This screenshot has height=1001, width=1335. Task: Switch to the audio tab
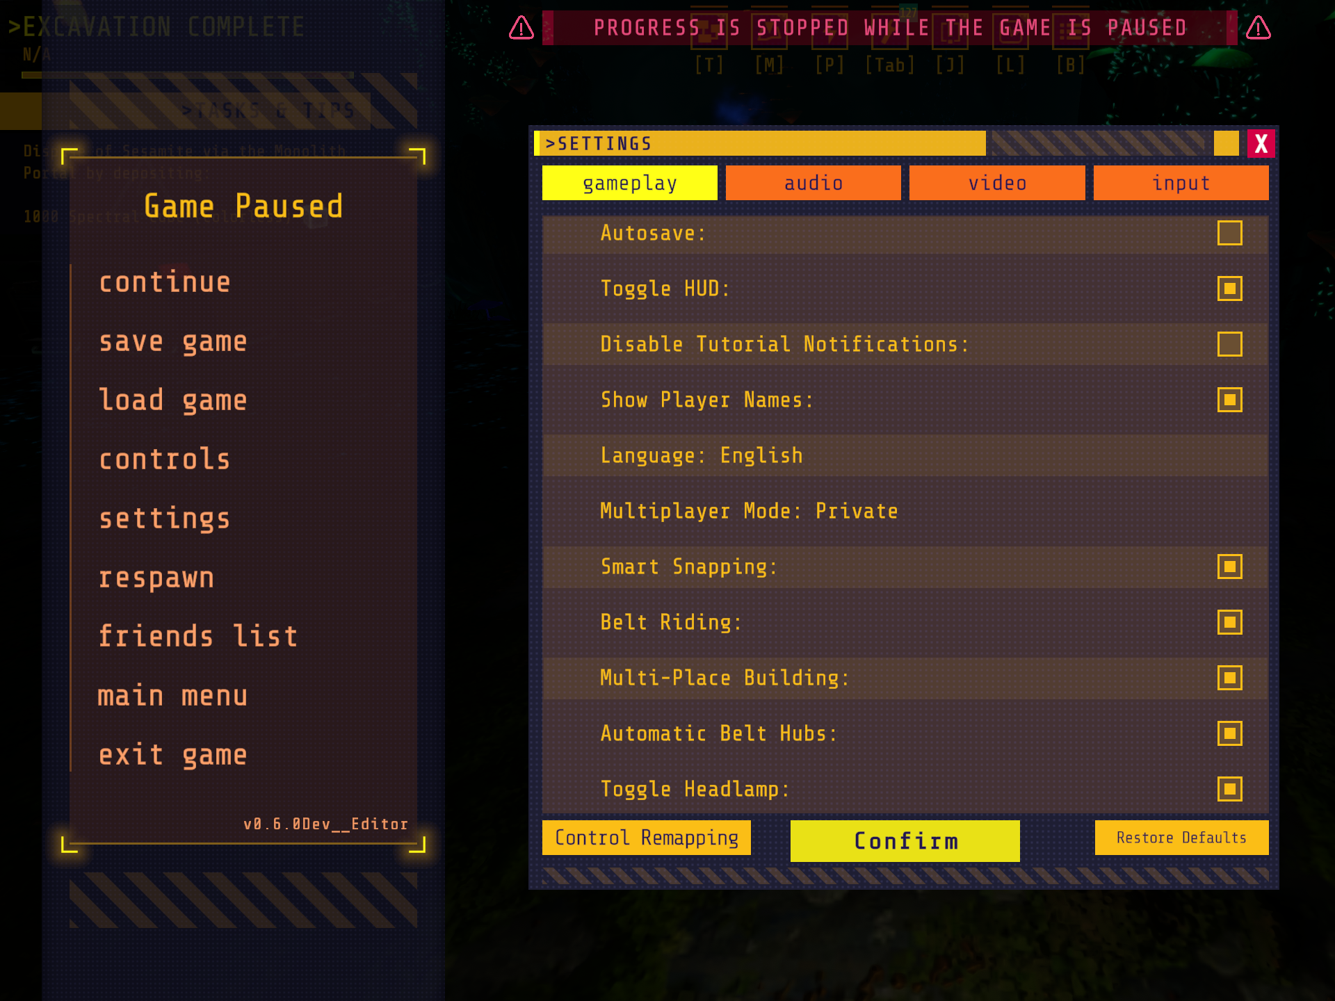coord(813,183)
